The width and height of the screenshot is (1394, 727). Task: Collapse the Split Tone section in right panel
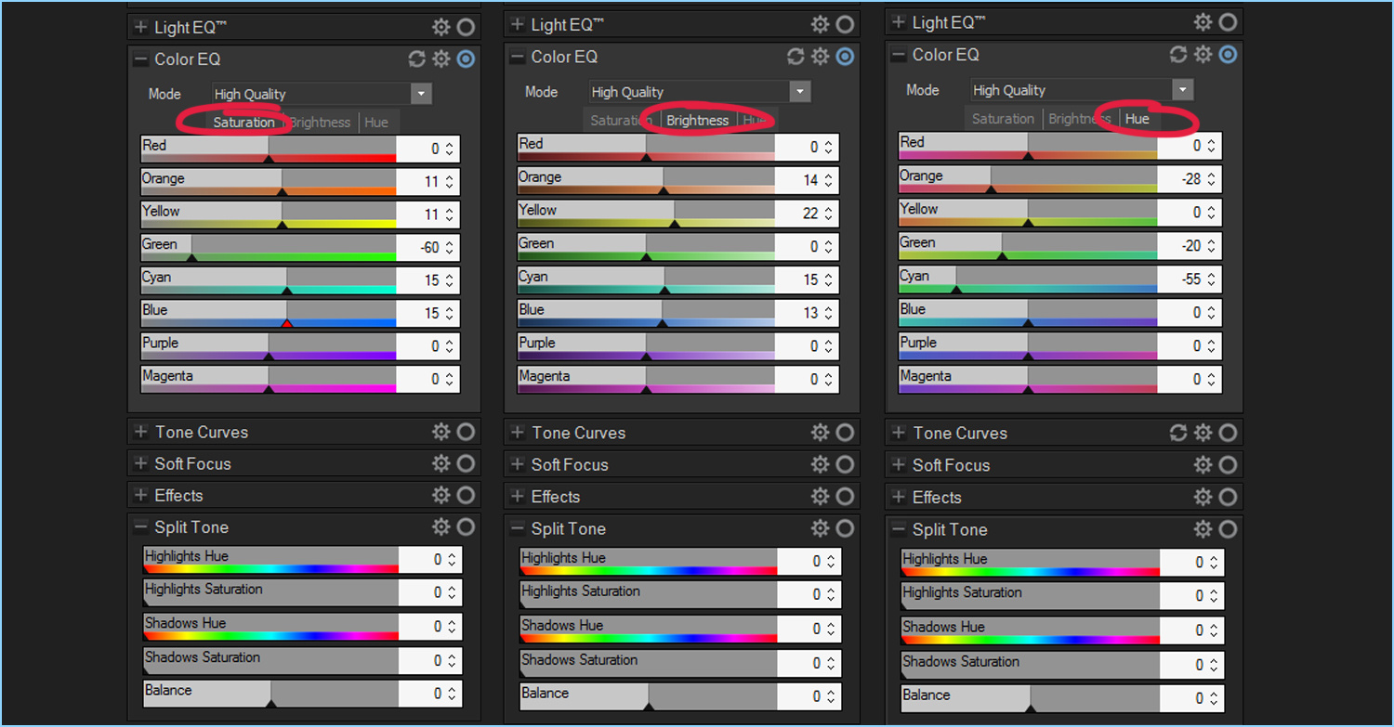point(898,529)
